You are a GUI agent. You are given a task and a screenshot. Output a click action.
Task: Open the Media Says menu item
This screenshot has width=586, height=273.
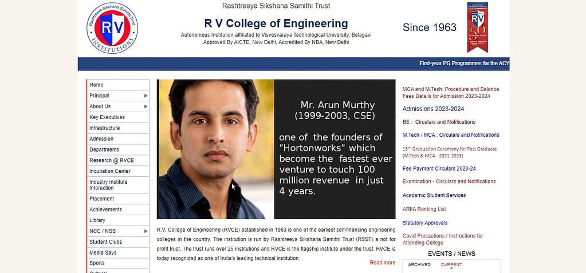tap(118, 253)
